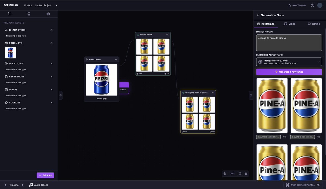Image resolution: width=326 pixels, height=189 pixels.
Task: Click the Locations pin icon
Action: tap(6, 64)
